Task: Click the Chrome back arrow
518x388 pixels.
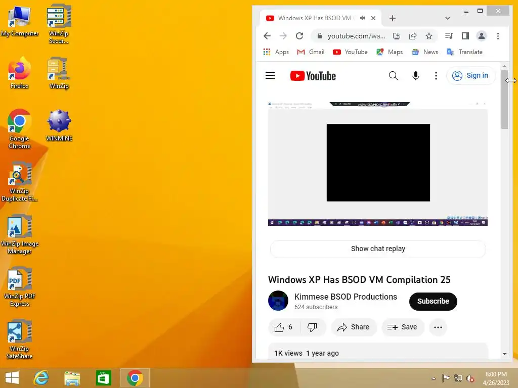Action: pos(267,36)
